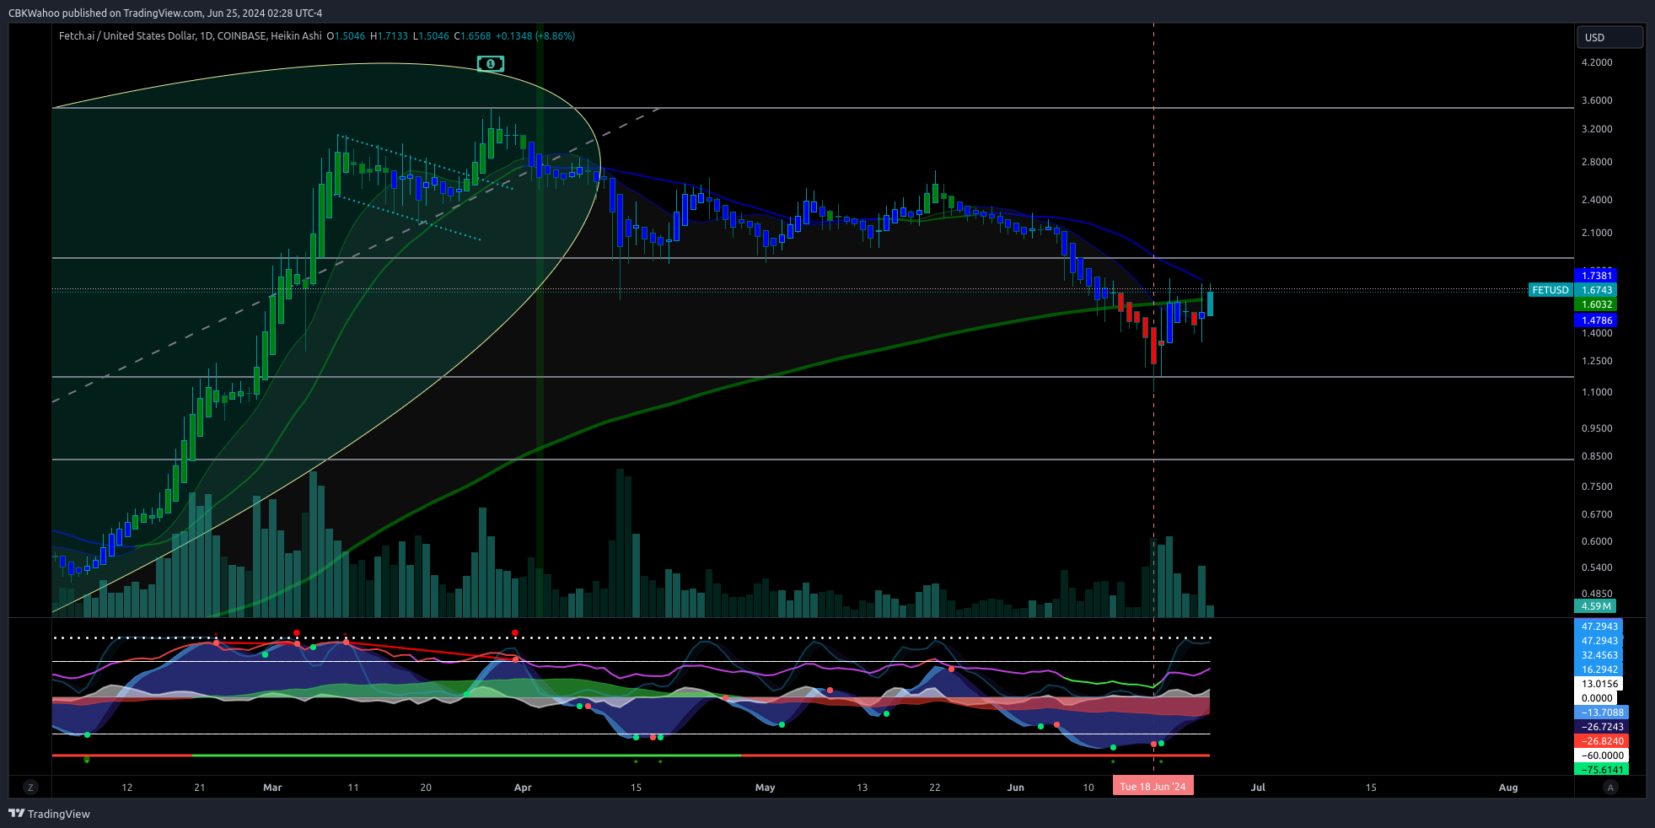Click the TradingView logo
1655x828 pixels.
pos(49,814)
